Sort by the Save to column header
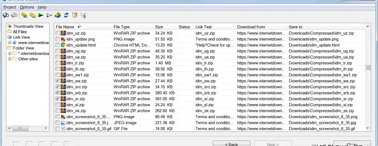 tap(325, 27)
